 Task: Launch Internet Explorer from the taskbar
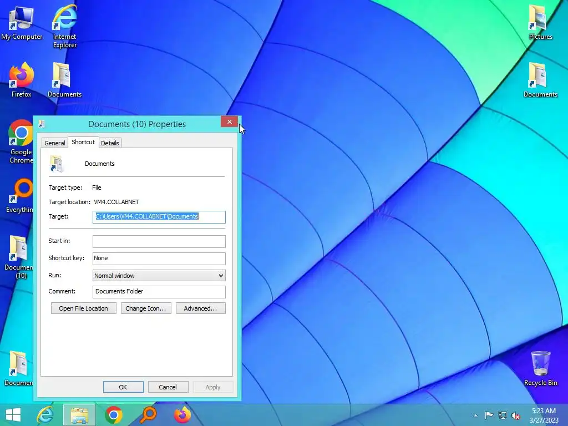click(x=45, y=415)
